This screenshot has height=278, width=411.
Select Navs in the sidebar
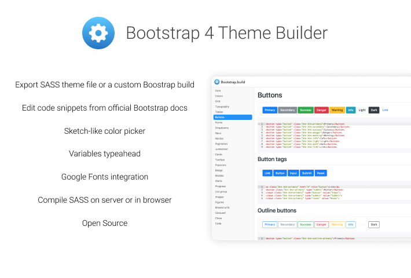point(218,133)
